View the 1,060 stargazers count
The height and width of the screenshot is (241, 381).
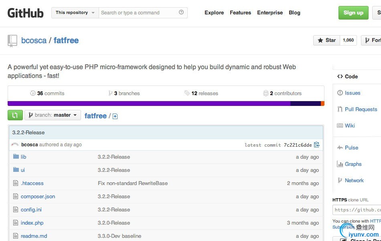pyautogui.click(x=348, y=40)
